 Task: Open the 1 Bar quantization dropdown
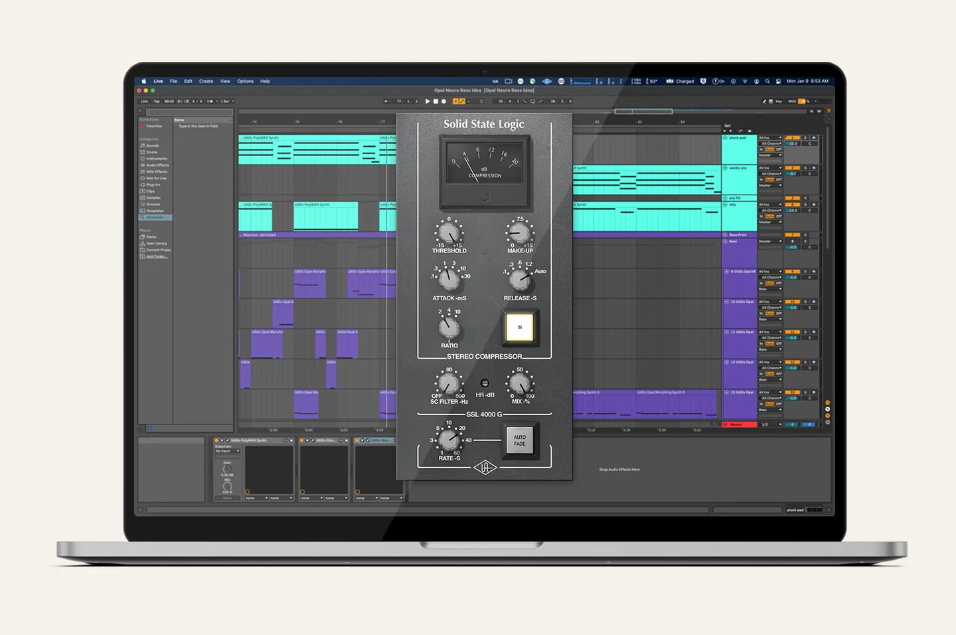(226, 102)
